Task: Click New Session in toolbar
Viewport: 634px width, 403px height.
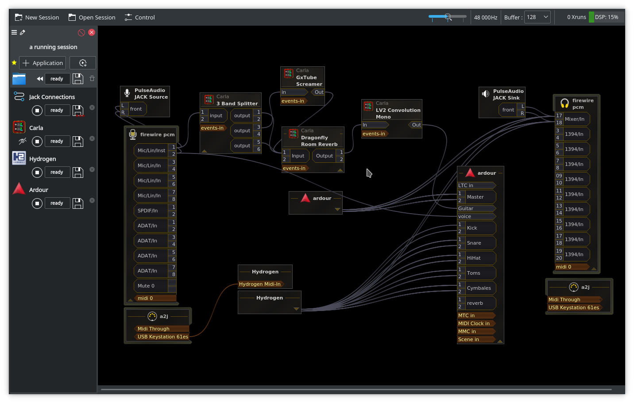Action: [37, 17]
